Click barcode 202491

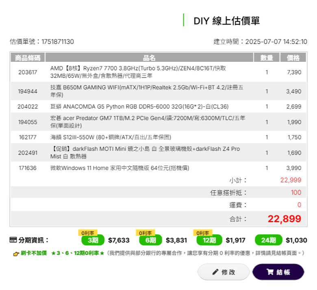tap(28, 153)
